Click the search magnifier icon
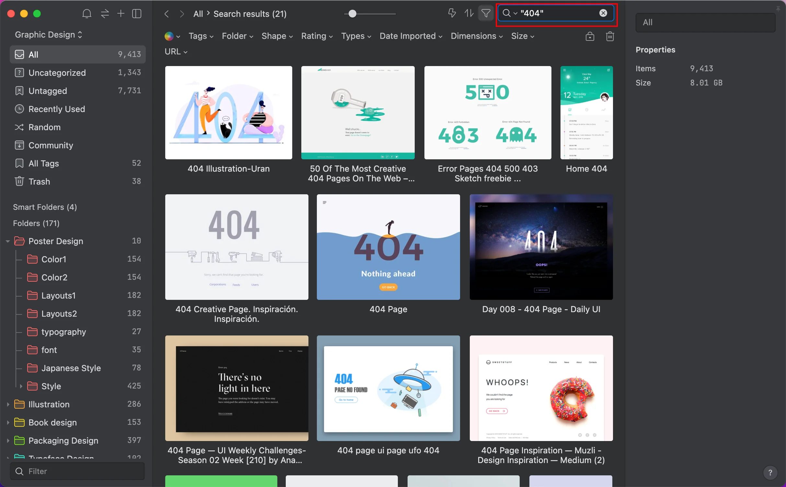This screenshot has width=786, height=487. [x=506, y=13]
